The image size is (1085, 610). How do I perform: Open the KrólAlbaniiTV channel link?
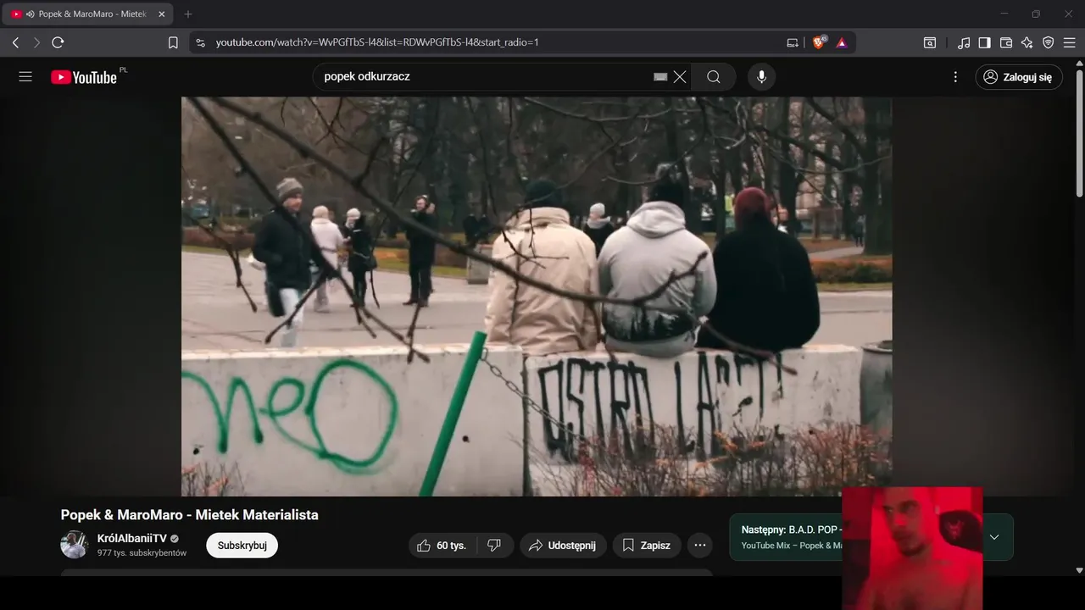tap(132, 539)
